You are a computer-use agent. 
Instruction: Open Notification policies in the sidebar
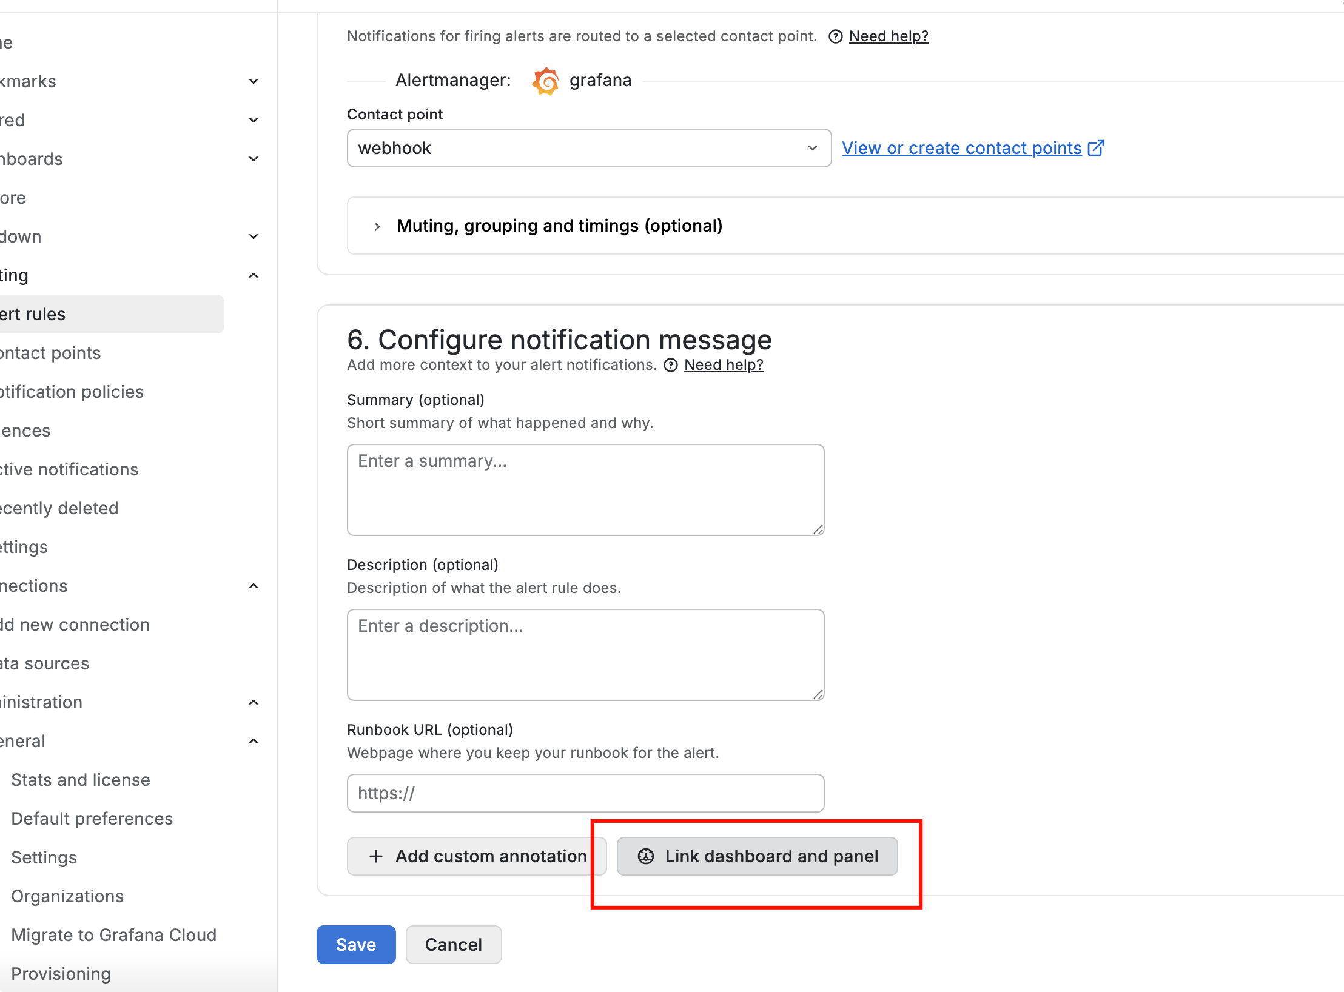72,392
